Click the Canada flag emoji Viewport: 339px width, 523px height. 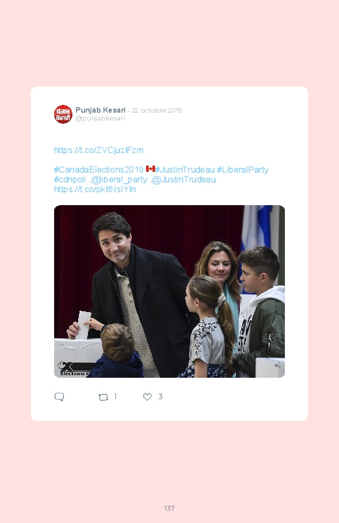[151, 169]
